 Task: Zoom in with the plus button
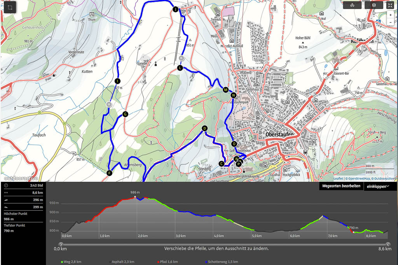[x=390, y=15]
